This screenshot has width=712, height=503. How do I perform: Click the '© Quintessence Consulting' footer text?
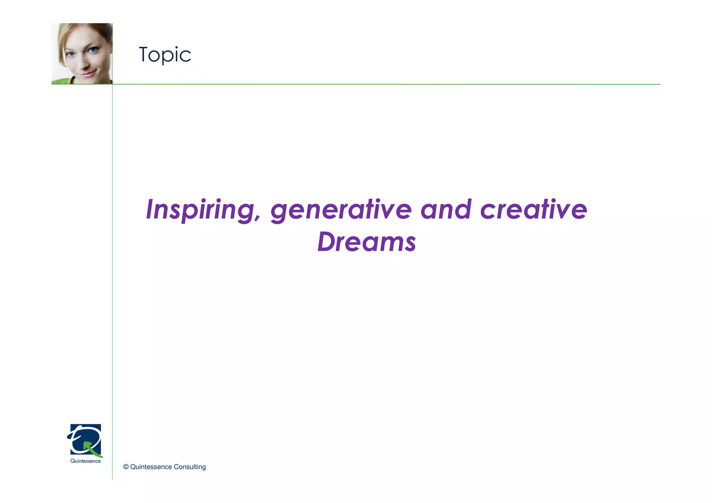point(164,467)
